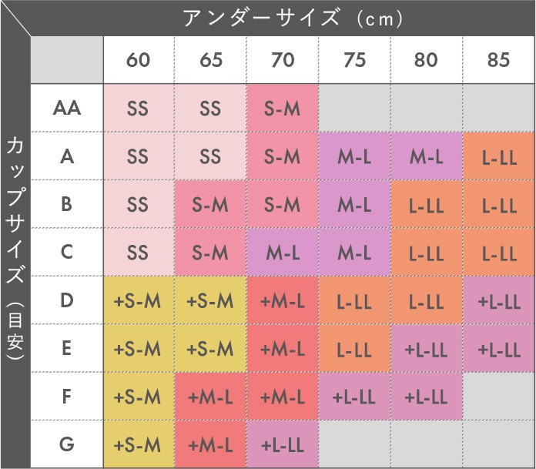Select +S-M cell for G cup, 60
Image resolution: width=536 pixels, height=469 pixels.
pos(139,444)
